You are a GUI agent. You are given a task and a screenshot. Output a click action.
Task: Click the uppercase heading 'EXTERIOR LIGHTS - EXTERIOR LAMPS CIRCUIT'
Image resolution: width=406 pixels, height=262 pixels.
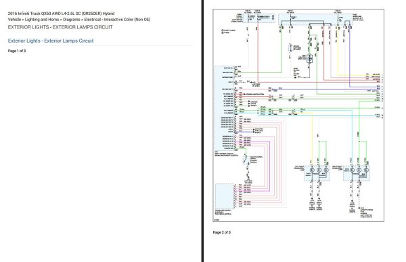pos(60,27)
